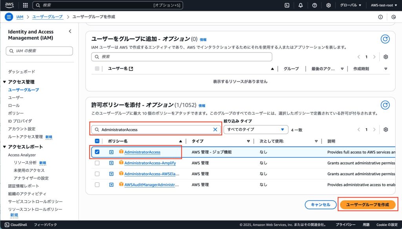The height and width of the screenshot is (229, 402).
Task: Go to ユーザーグループ breadcrumb link
Action: pyautogui.click(x=48, y=17)
